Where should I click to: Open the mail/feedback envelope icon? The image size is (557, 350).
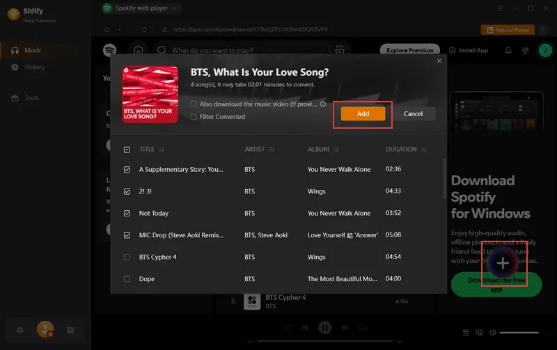point(70,330)
